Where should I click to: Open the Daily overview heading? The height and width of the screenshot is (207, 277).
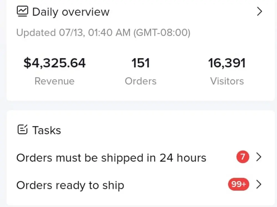click(x=71, y=12)
